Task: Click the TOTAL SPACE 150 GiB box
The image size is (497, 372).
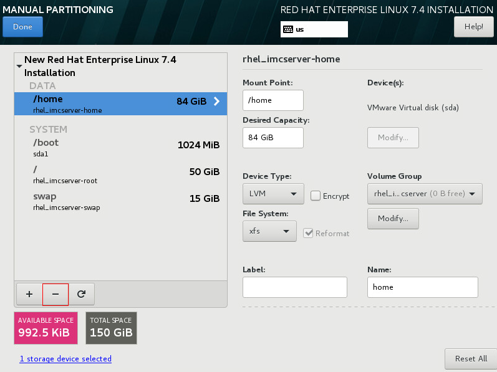Action: 111,328
